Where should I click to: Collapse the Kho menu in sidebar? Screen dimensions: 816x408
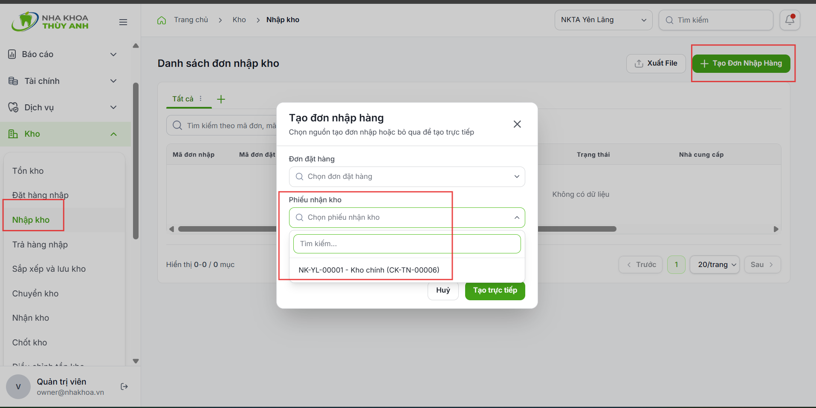[x=113, y=134]
